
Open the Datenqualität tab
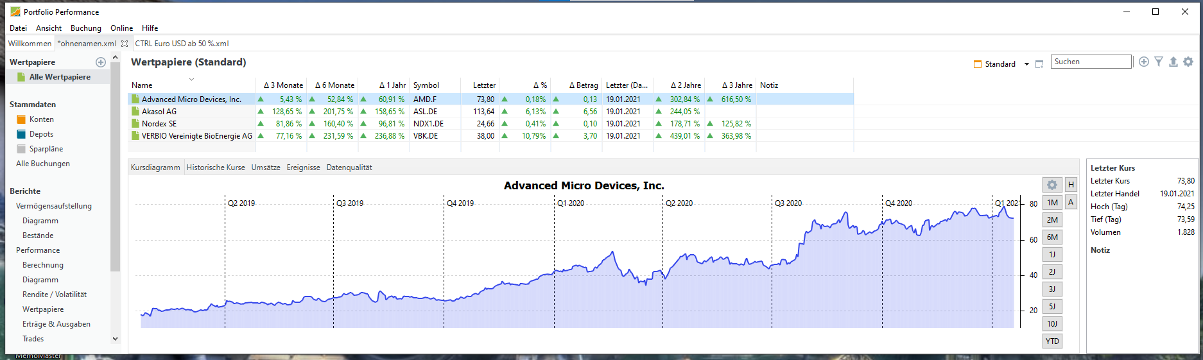coord(349,167)
